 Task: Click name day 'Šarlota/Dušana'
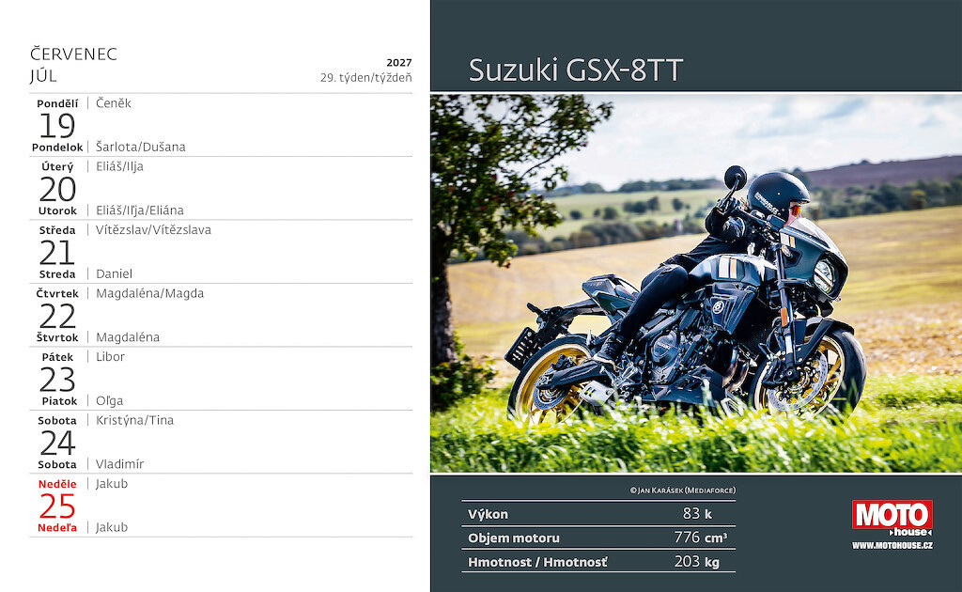(141, 147)
